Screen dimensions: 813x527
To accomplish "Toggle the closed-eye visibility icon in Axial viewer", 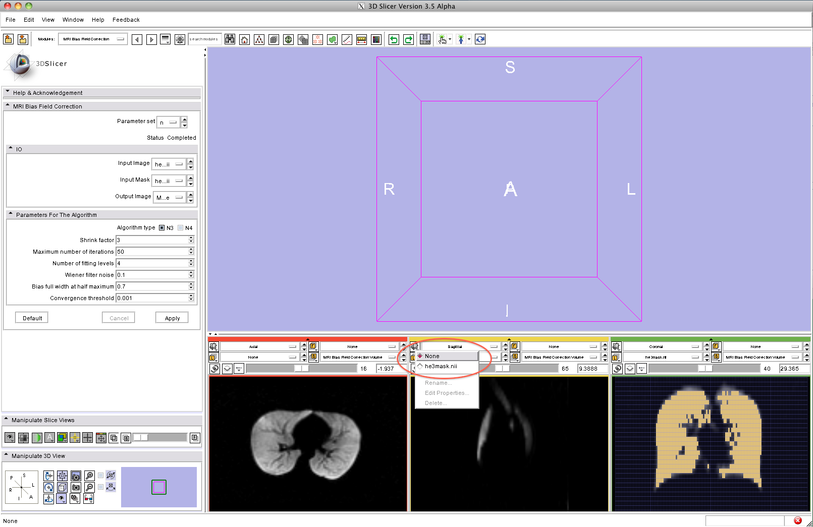I will [x=227, y=369].
